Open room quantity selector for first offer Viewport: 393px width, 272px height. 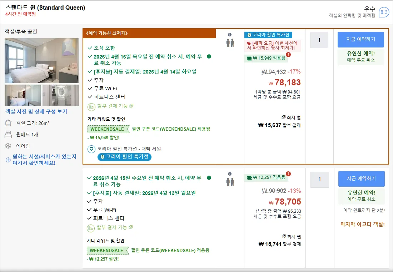coord(319,40)
